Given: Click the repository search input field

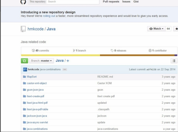Looking at the screenshot, I should click(x=72, y=2).
